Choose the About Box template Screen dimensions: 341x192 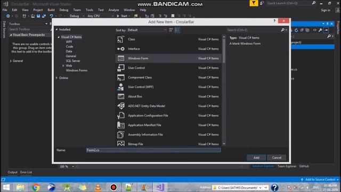(168, 97)
